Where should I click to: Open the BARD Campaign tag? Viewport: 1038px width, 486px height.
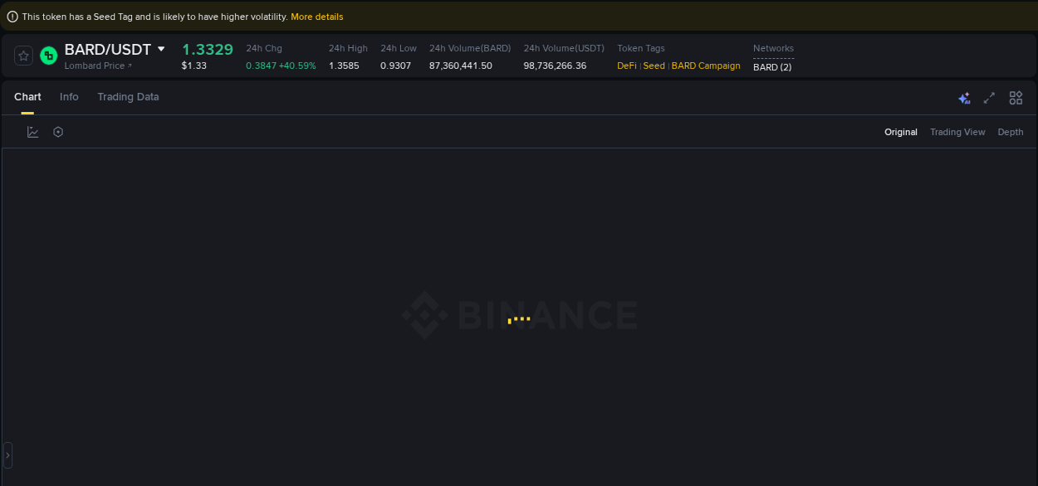point(705,65)
